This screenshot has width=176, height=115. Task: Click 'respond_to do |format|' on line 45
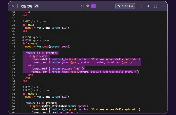coord(41,53)
